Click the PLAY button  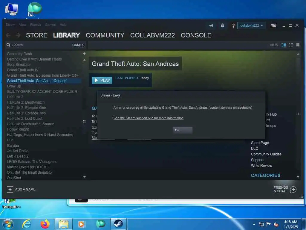point(102,80)
